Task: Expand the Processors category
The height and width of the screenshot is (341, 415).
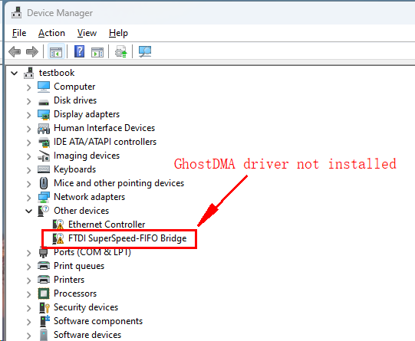Action: point(28,294)
